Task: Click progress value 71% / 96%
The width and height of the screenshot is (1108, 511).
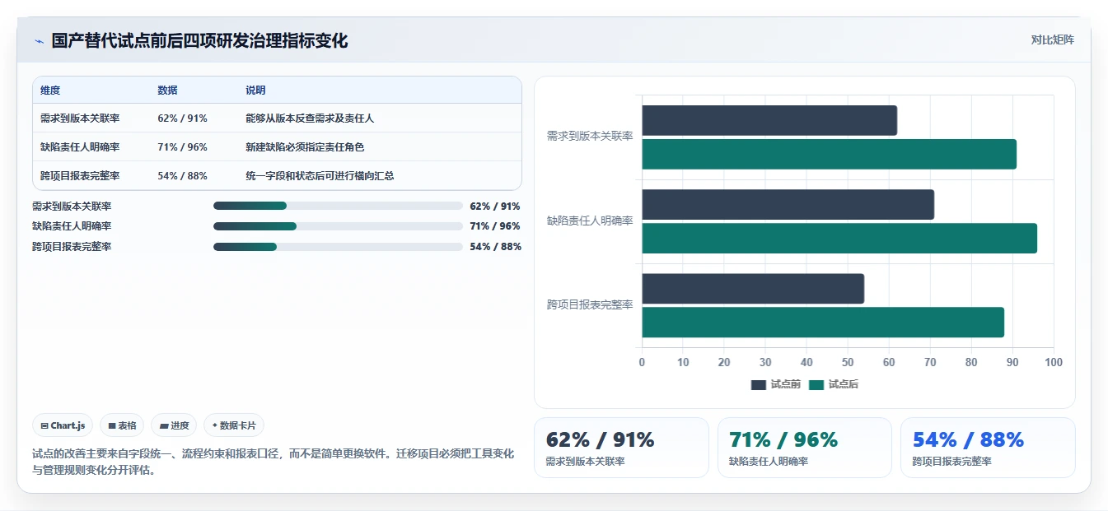Action: click(x=495, y=226)
